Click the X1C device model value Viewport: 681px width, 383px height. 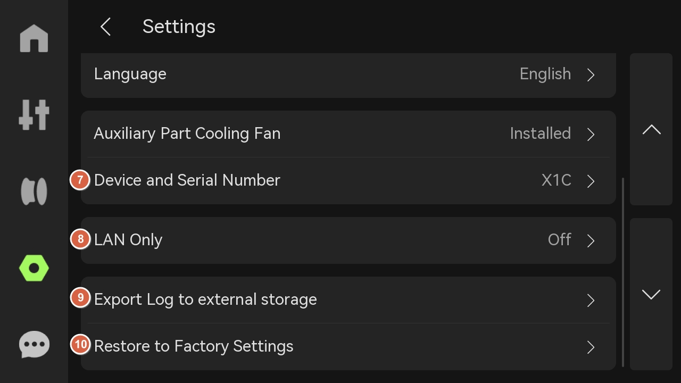coord(556,180)
